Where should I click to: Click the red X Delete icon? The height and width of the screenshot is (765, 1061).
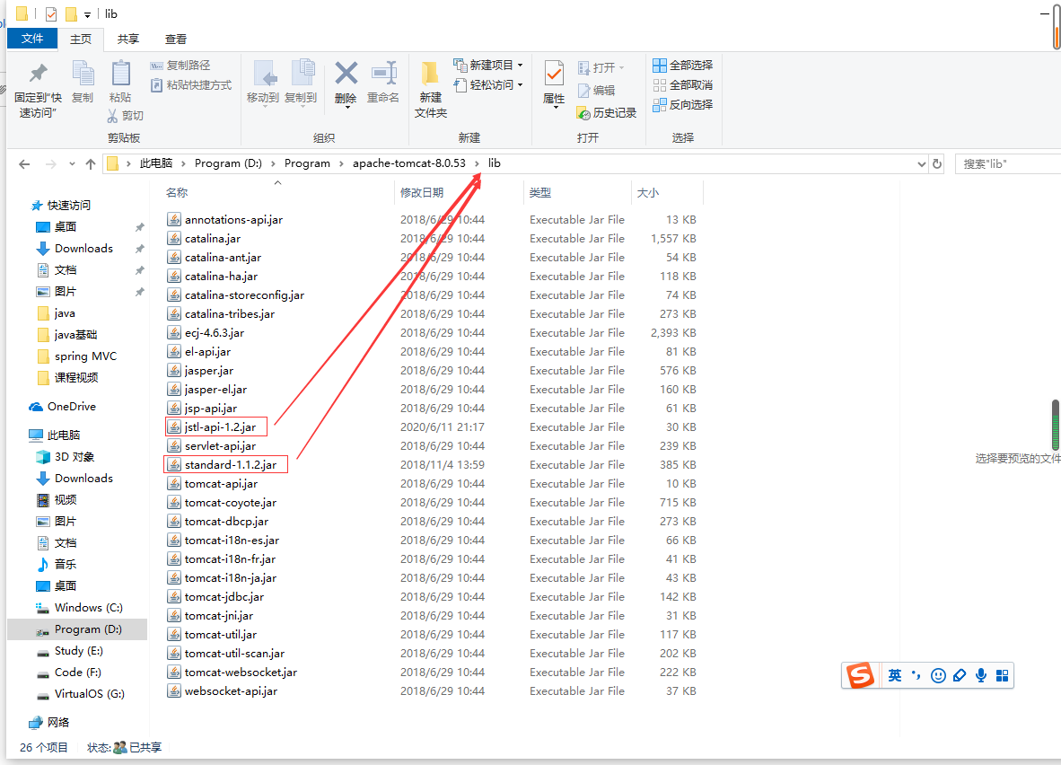(346, 73)
